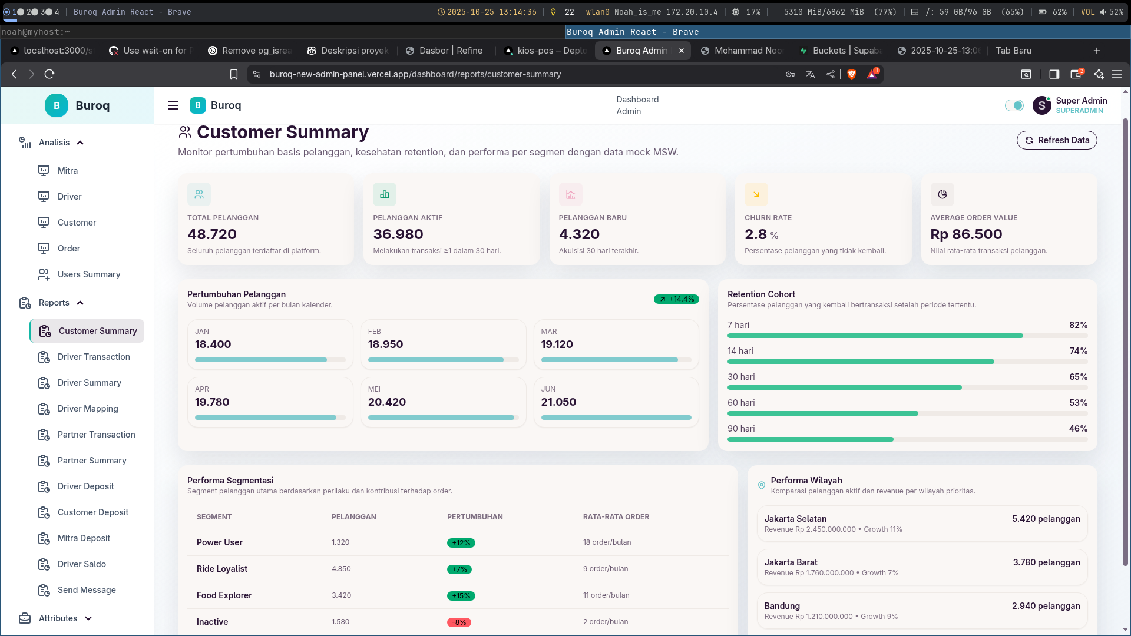Expand the Attributes sidebar section
The height and width of the screenshot is (636, 1131).
[88, 618]
